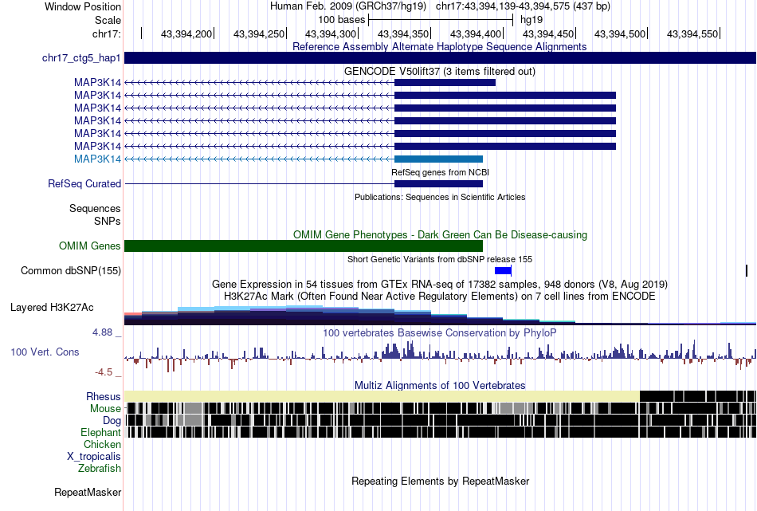This screenshot has height=511, width=757.
Task: Click the hg19 assembly label
Action: coord(531,20)
